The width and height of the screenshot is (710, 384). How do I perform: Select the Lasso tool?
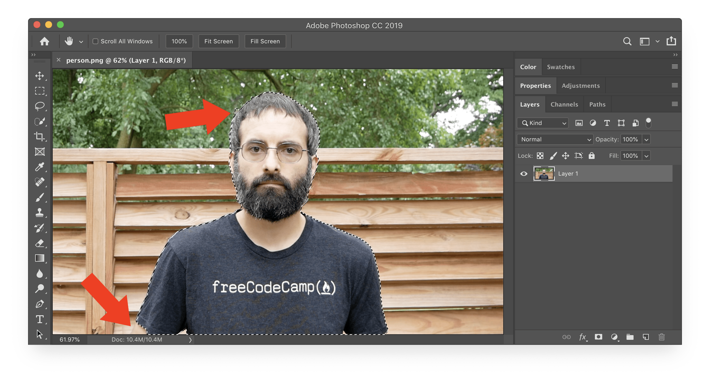(x=40, y=106)
